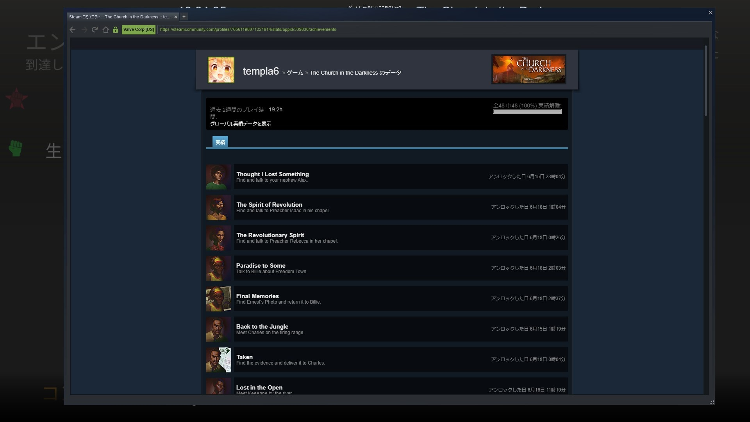Select the Lost in the Open title
Viewport: 750px width, 422px height.
coord(259,388)
